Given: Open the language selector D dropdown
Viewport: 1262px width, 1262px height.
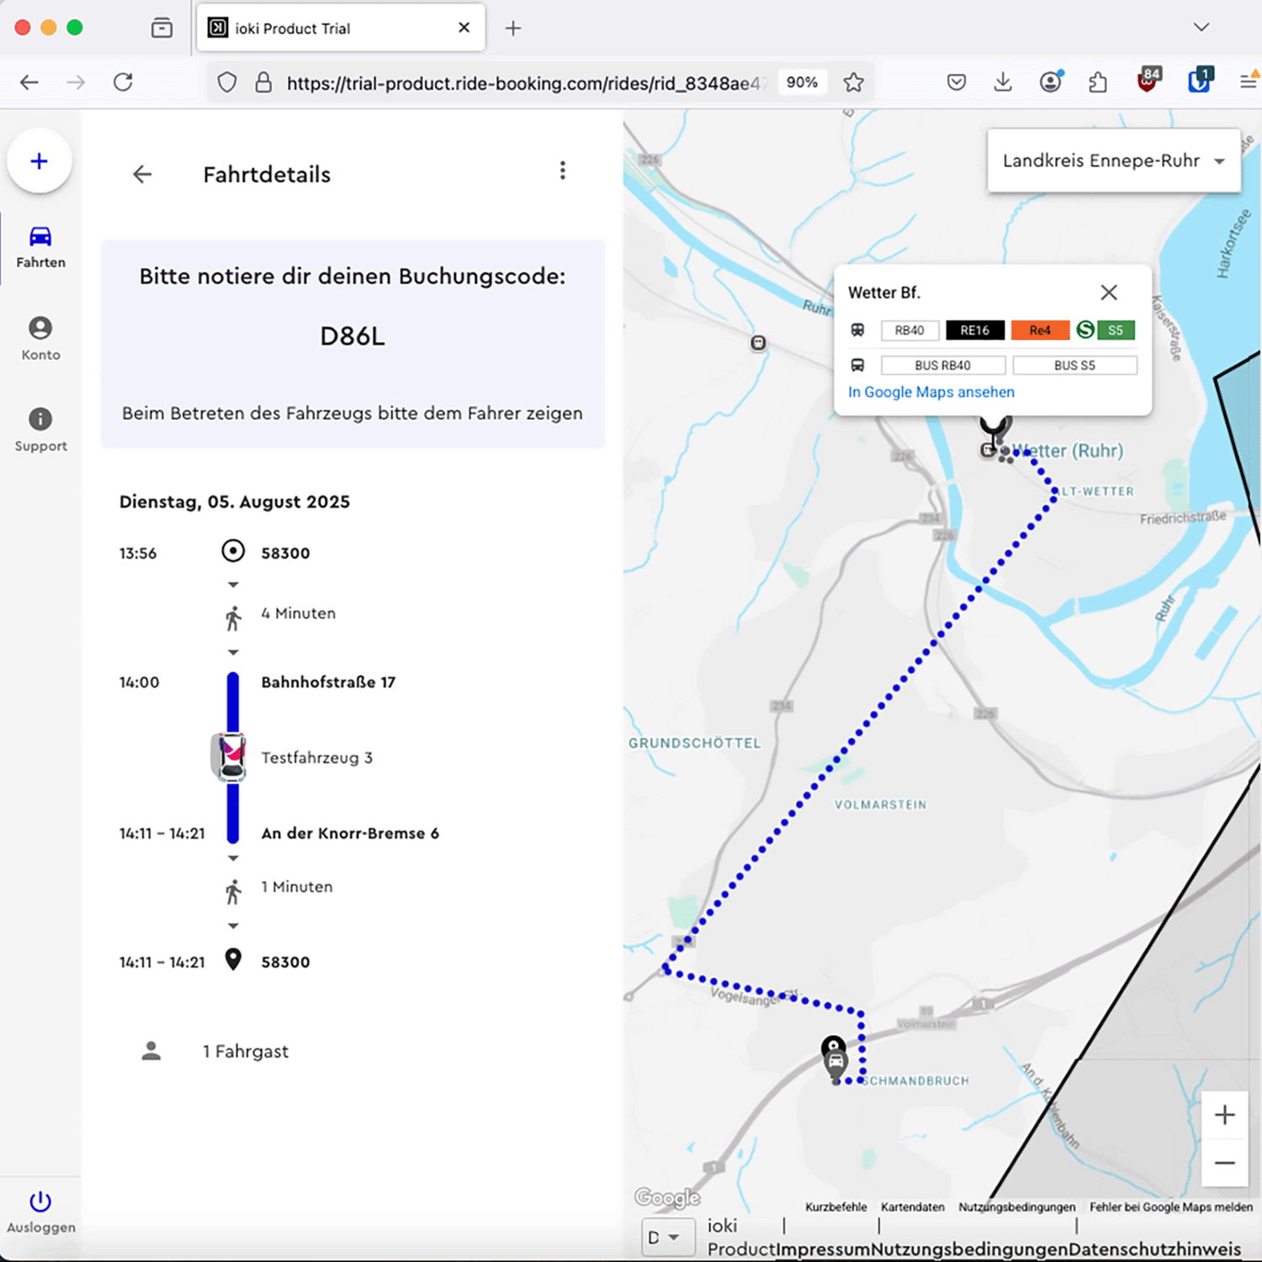Looking at the screenshot, I should (x=667, y=1237).
